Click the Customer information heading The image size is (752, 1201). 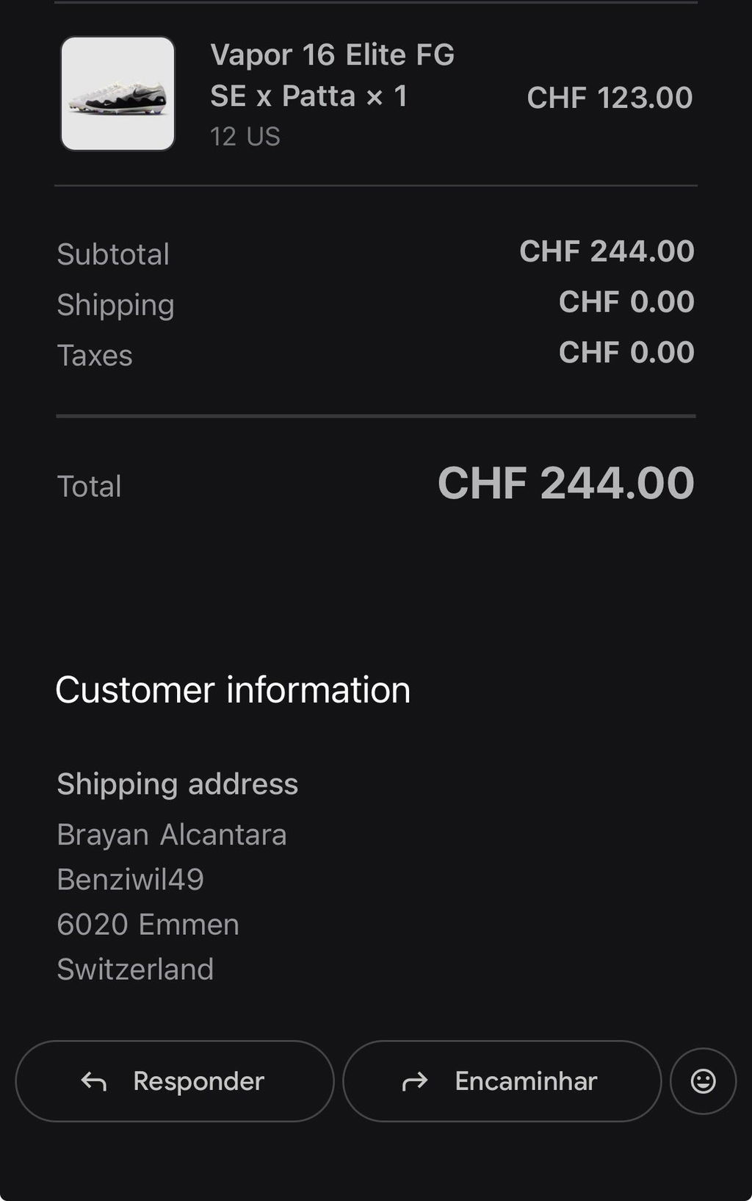pyautogui.click(x=233, y=690)
